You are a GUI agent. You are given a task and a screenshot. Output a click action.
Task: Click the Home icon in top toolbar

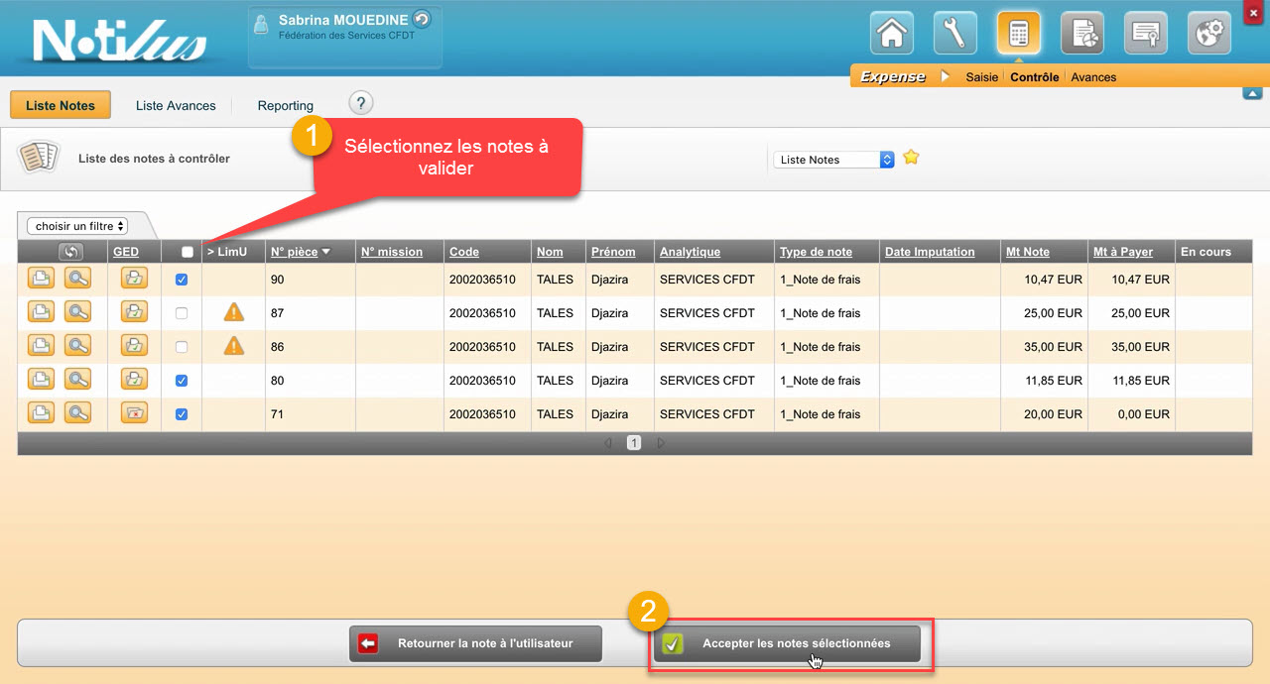pyautogui.click(x=891, y=34)
